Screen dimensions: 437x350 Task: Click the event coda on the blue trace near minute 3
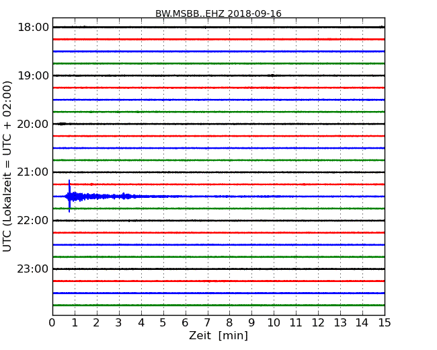click(120, 197)
